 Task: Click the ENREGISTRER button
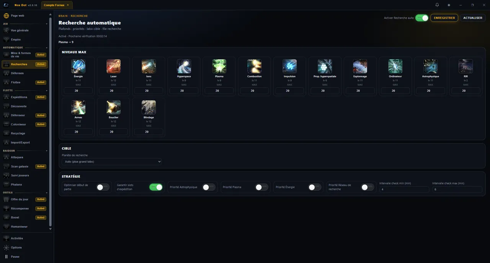(x=444, y=18)
